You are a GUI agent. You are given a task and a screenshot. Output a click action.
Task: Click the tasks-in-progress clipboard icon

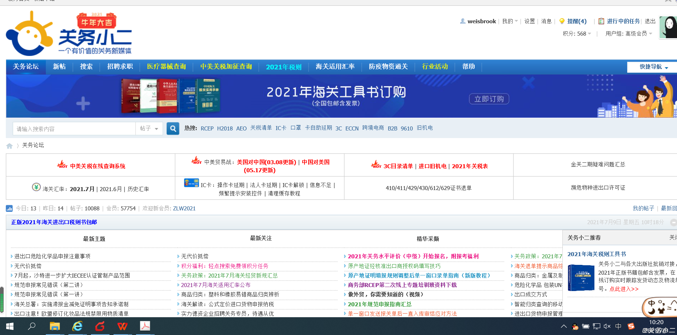coord(601,21)
